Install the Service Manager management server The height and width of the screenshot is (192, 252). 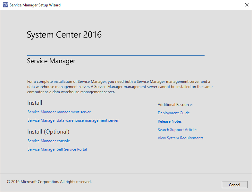(x=59, y=112)
